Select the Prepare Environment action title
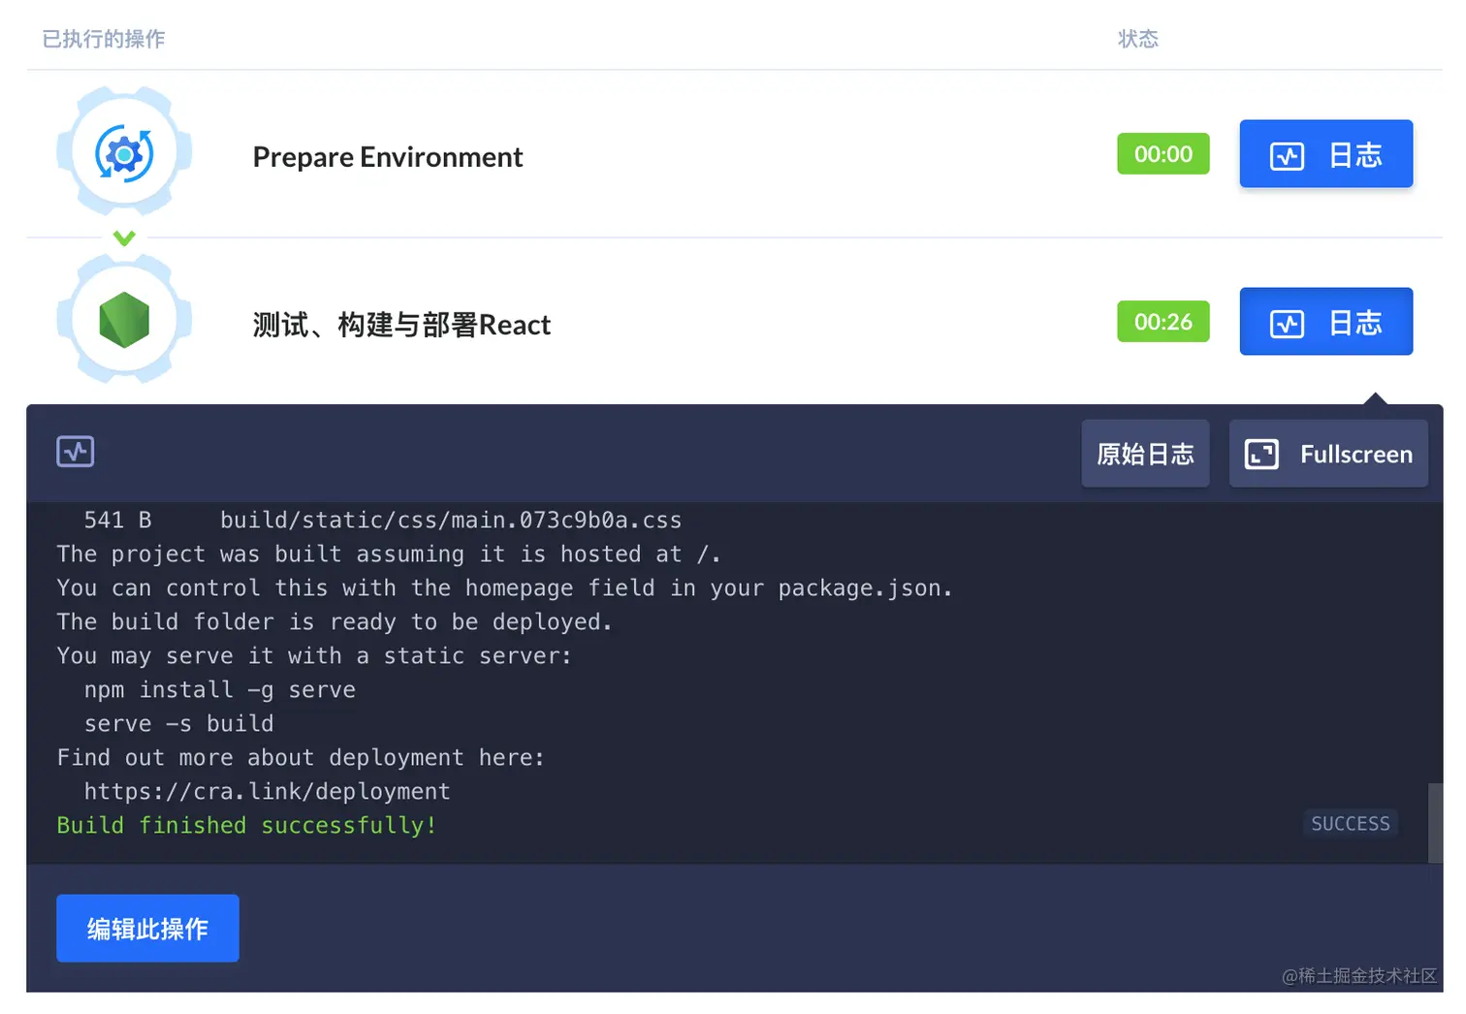1466x1014 pixels. [388, 157]
